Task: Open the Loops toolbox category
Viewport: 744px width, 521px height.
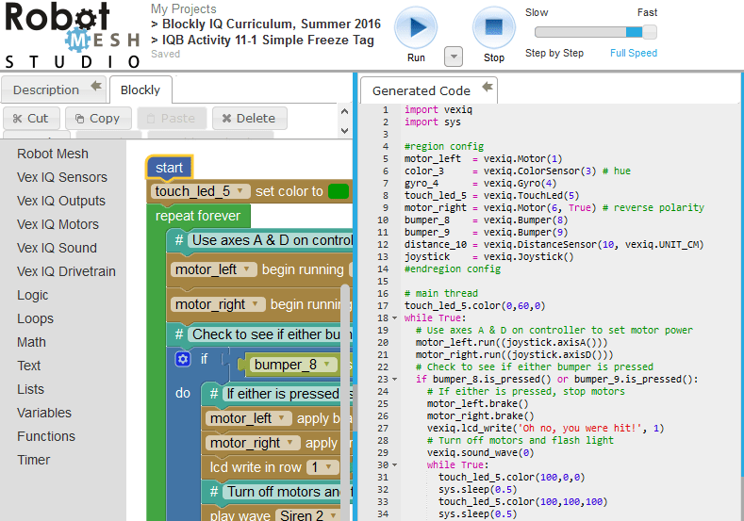Action: pos(35,318)
